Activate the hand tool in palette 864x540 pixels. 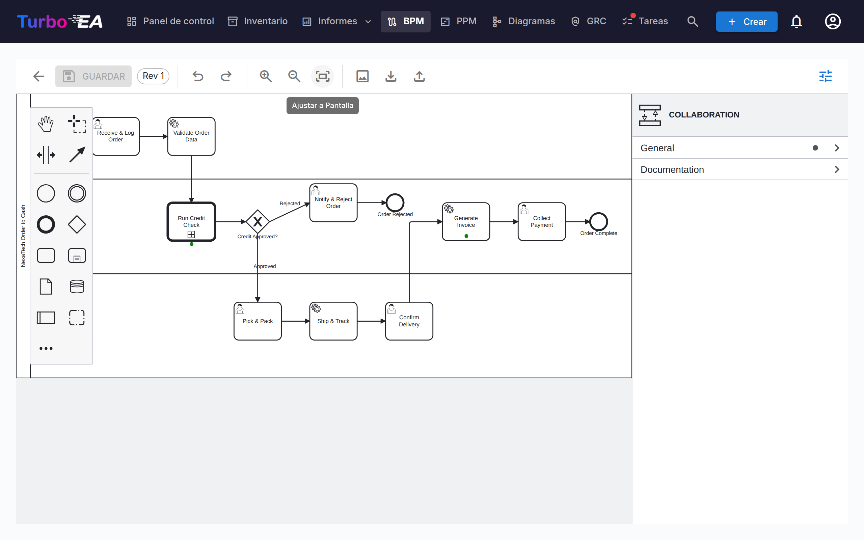point(46,124)
